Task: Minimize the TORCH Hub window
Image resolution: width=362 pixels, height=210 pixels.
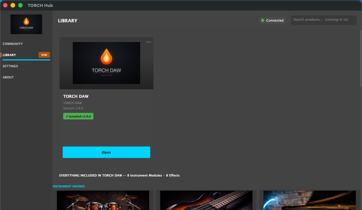Action: coord(13,5)
